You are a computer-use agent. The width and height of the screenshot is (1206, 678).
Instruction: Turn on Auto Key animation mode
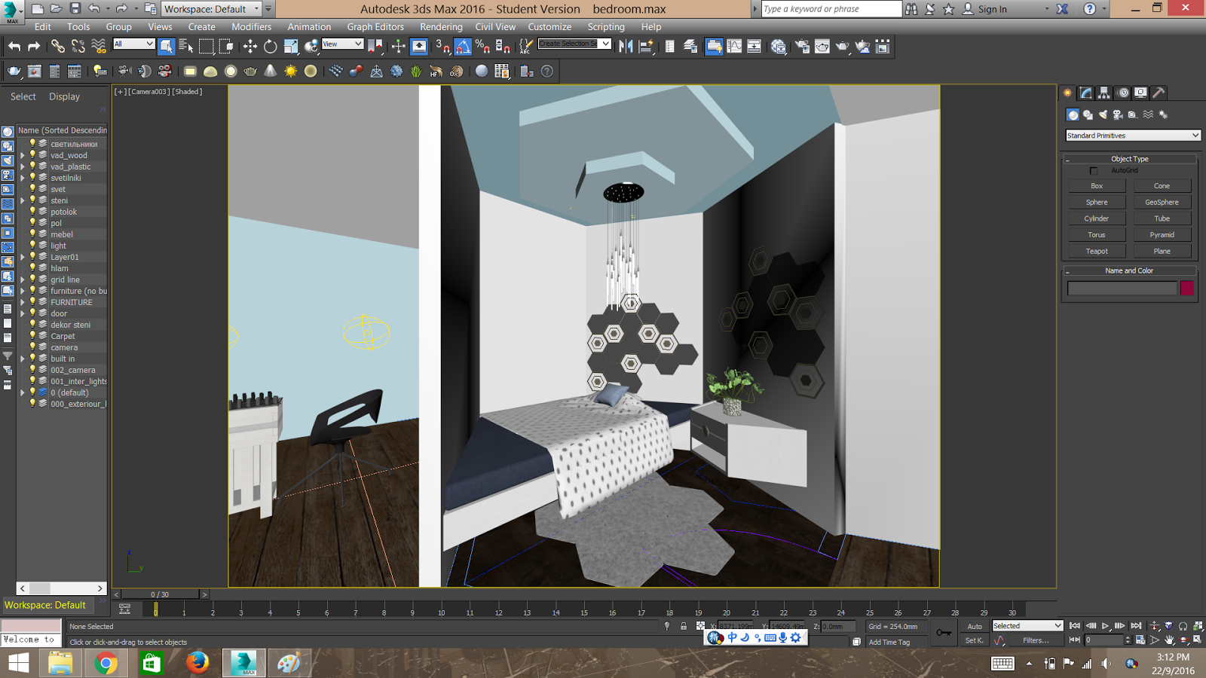coord(974,626)
